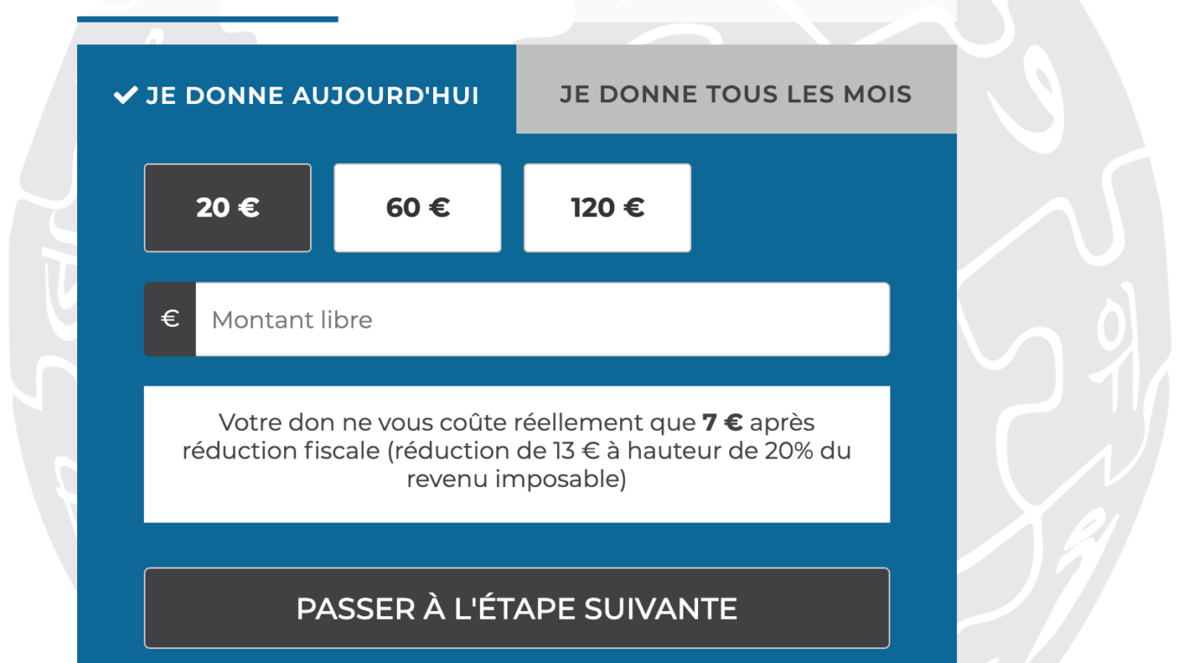Click PASSER À L'ÉTAPE SUIVANTE button
1178x663 pixels.
[516, 608]
